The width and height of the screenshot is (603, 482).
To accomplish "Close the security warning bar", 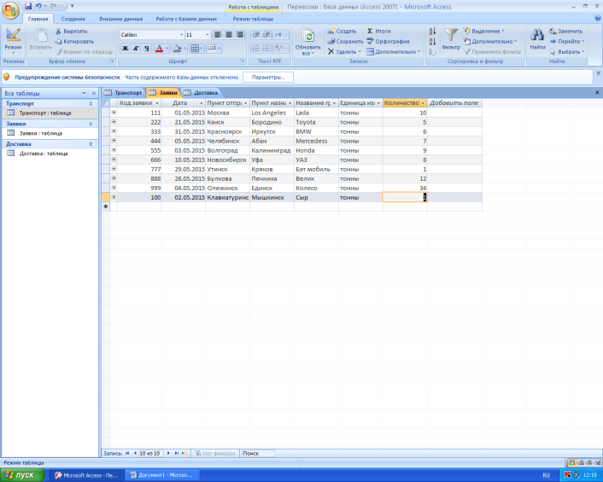I will click(598, 73).
